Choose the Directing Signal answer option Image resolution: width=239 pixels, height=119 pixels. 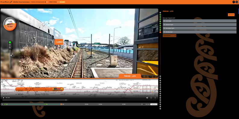pos(200,32)
